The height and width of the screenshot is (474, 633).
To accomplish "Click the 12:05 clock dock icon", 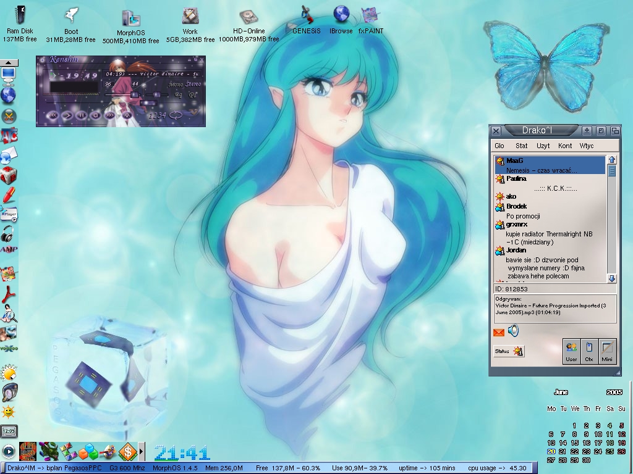I will [x=9, y=431].
